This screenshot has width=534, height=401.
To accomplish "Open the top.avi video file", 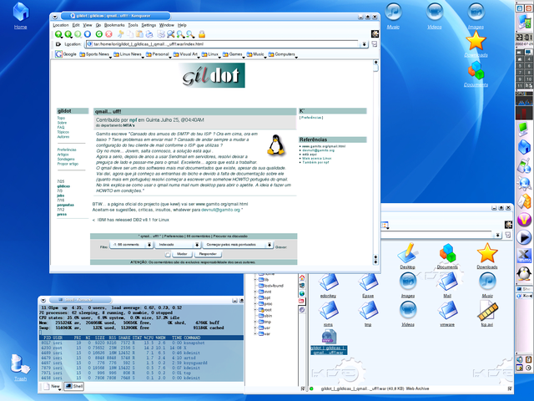I will 487,313.
